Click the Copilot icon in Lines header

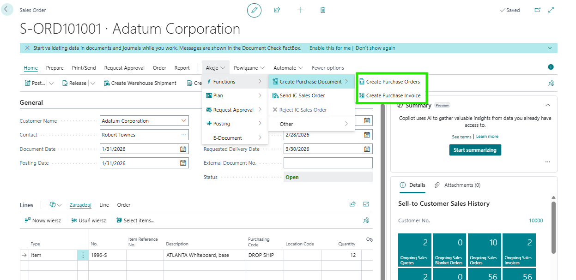click(x=53, y=204)
